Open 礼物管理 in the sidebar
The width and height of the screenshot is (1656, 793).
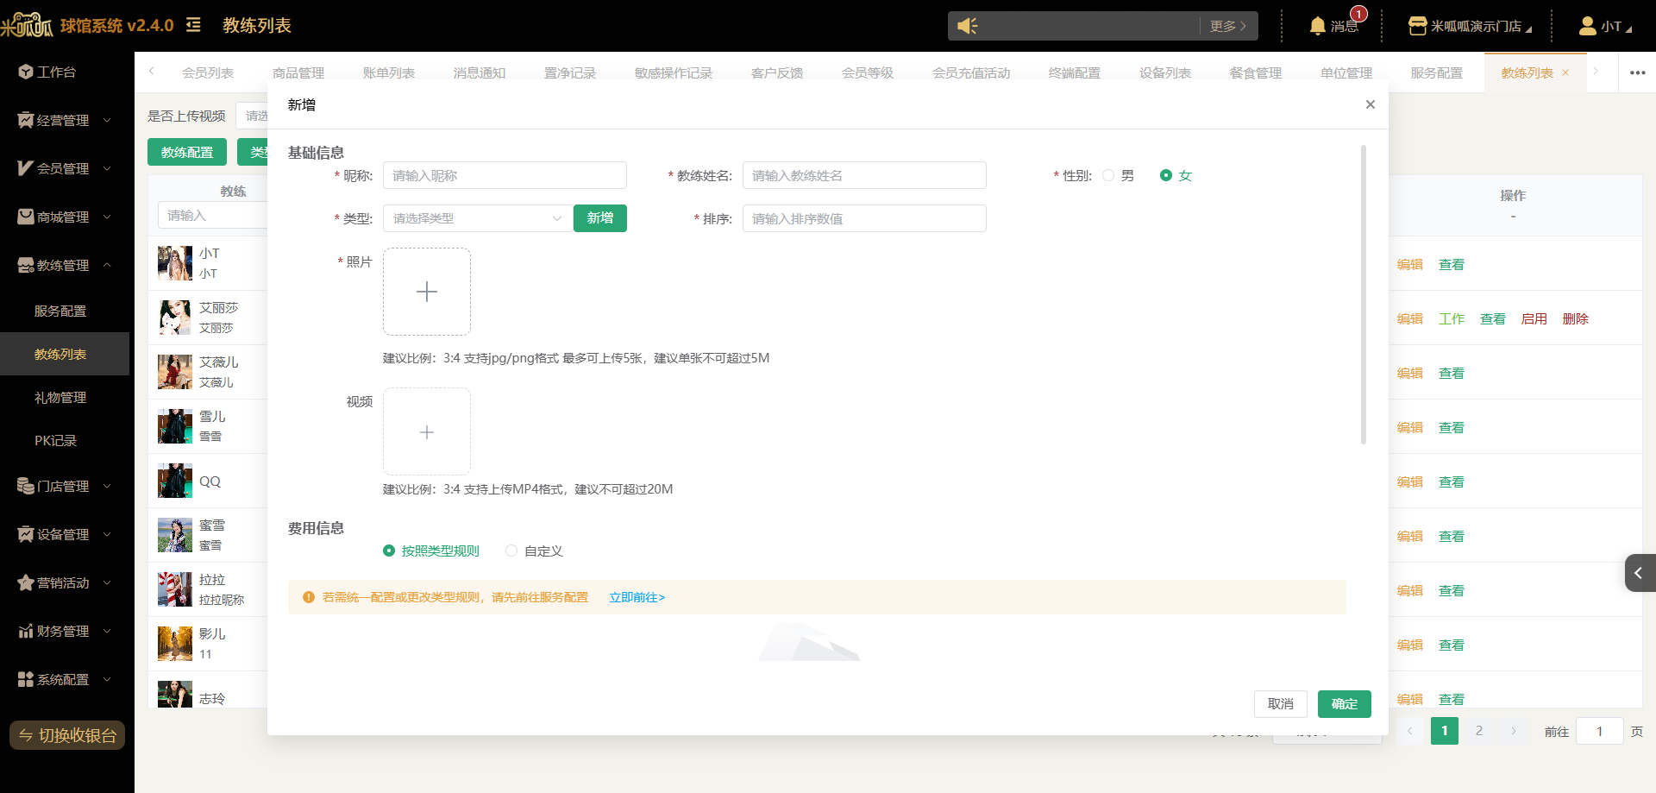point(60,397)
